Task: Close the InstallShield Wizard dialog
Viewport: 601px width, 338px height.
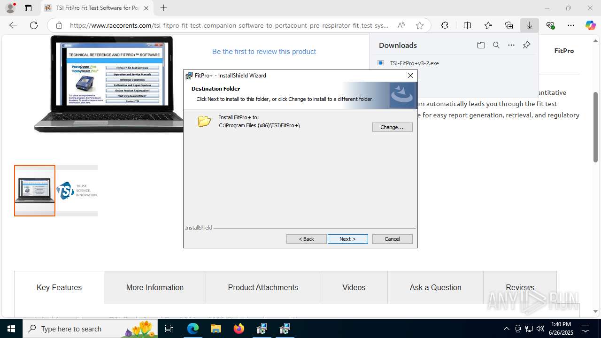Action: coord(410,76)
